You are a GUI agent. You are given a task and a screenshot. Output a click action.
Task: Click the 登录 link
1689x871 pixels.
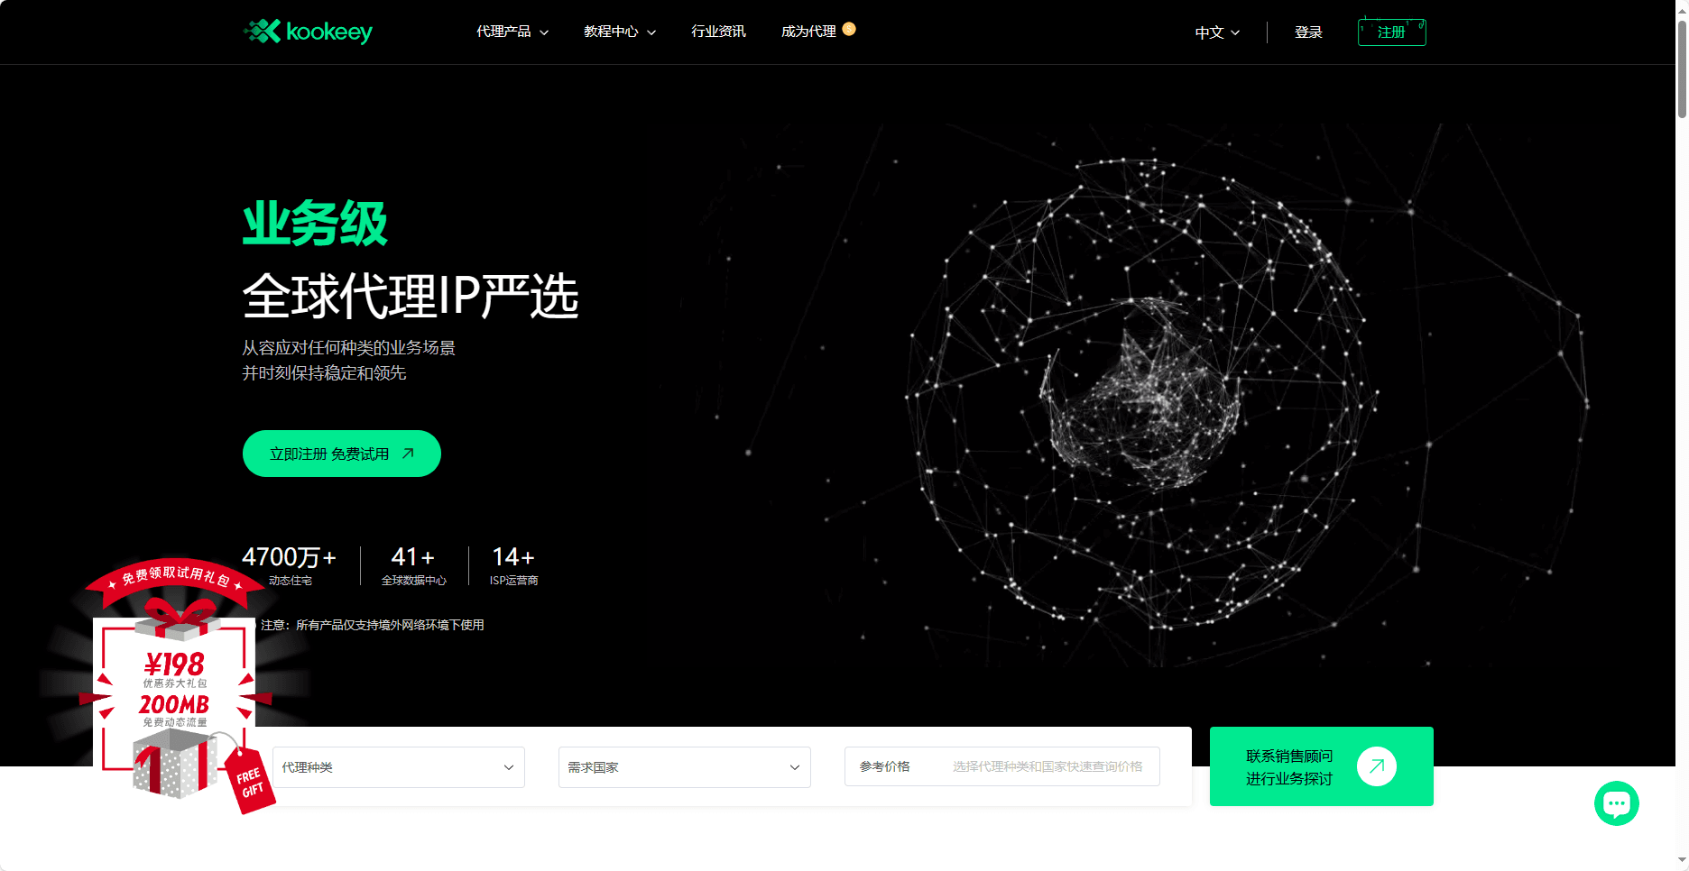1308,32
